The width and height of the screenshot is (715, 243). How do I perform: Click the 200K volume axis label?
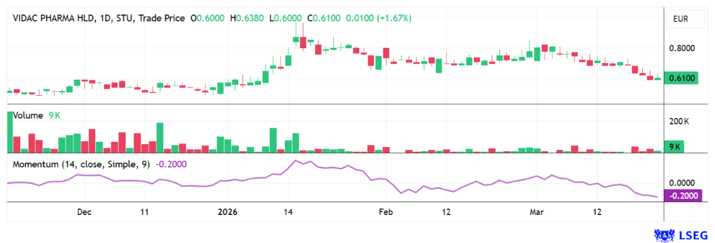pyautogui.click(x=679, y=121)
